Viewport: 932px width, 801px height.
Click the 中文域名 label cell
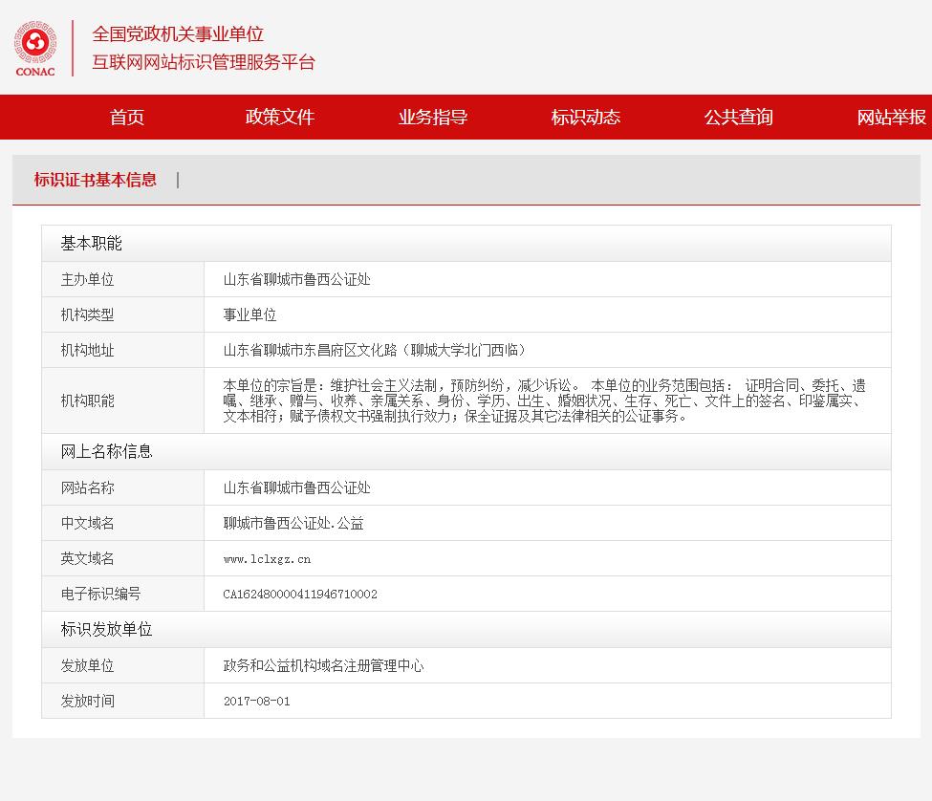123,523
